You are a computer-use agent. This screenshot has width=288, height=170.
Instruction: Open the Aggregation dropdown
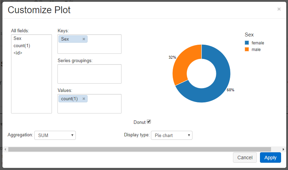(x=55, y=135)
